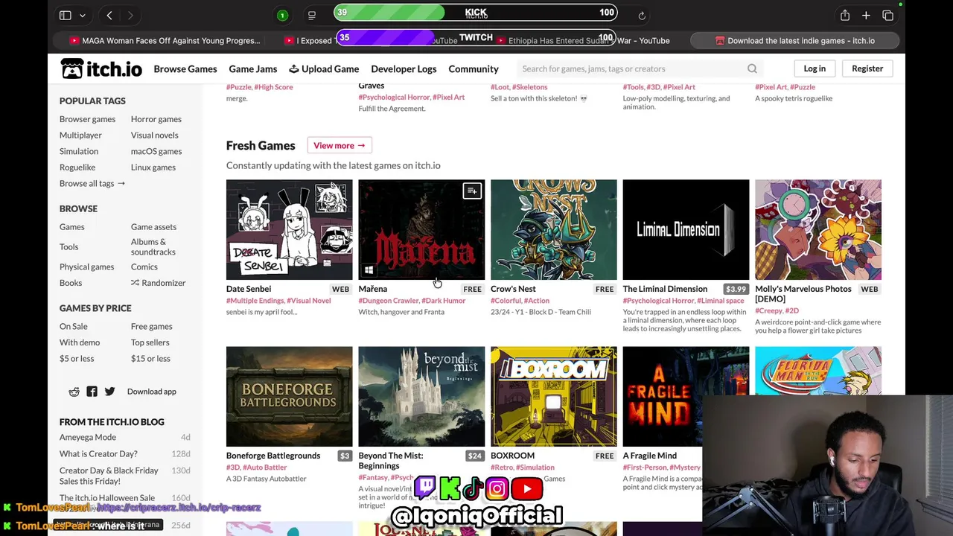
Task: Switch to the Ethiopia Has Entered Sudan tab
Action: pyautogui.click(x=584, y=40)
